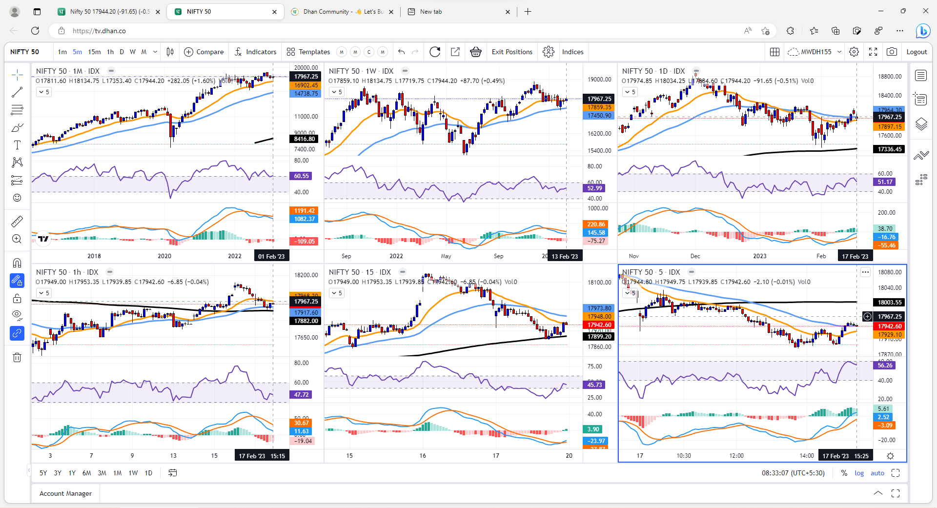Toggle lock all drawing tools
The image size is (937, 508).
point(17,298)
